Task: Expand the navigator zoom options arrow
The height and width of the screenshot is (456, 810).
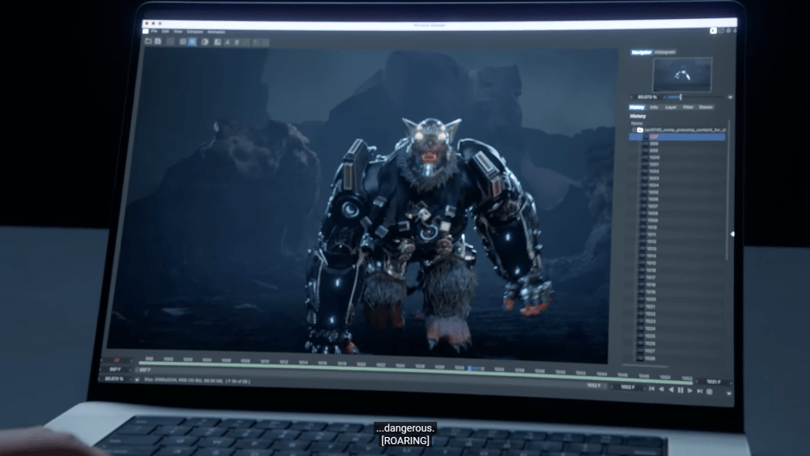Action: [729, 97]
